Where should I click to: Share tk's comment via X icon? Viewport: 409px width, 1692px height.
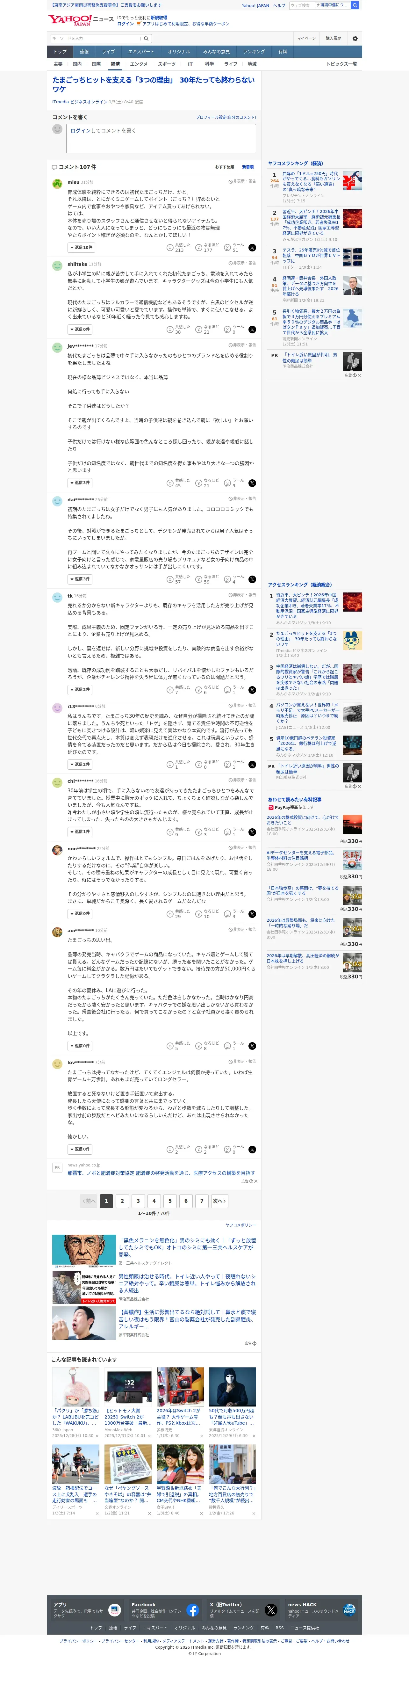(x=252, y=690)
